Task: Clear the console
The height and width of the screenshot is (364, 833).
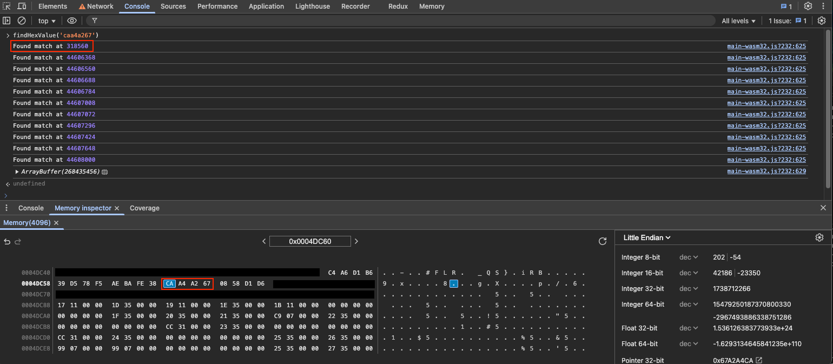Action: click(22, 21)
